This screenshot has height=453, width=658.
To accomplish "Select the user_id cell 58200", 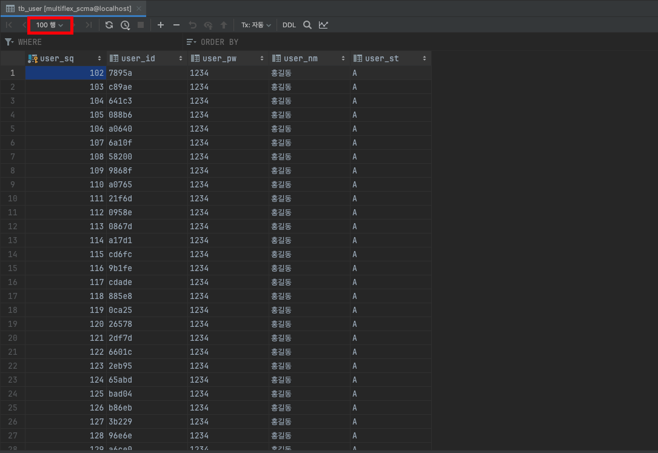I will tap(147, 156).
